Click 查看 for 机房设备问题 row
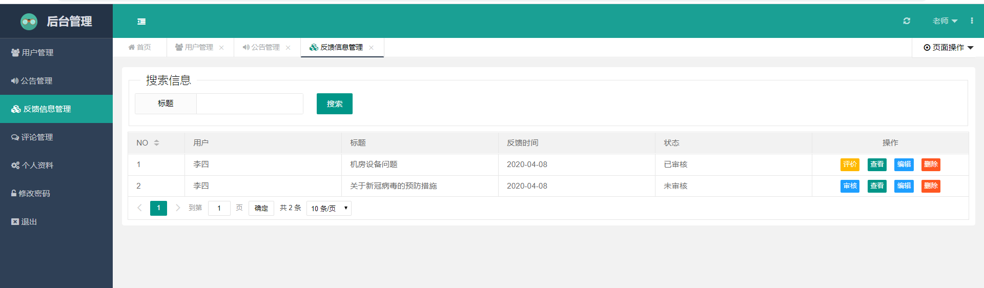 point(877,164)
